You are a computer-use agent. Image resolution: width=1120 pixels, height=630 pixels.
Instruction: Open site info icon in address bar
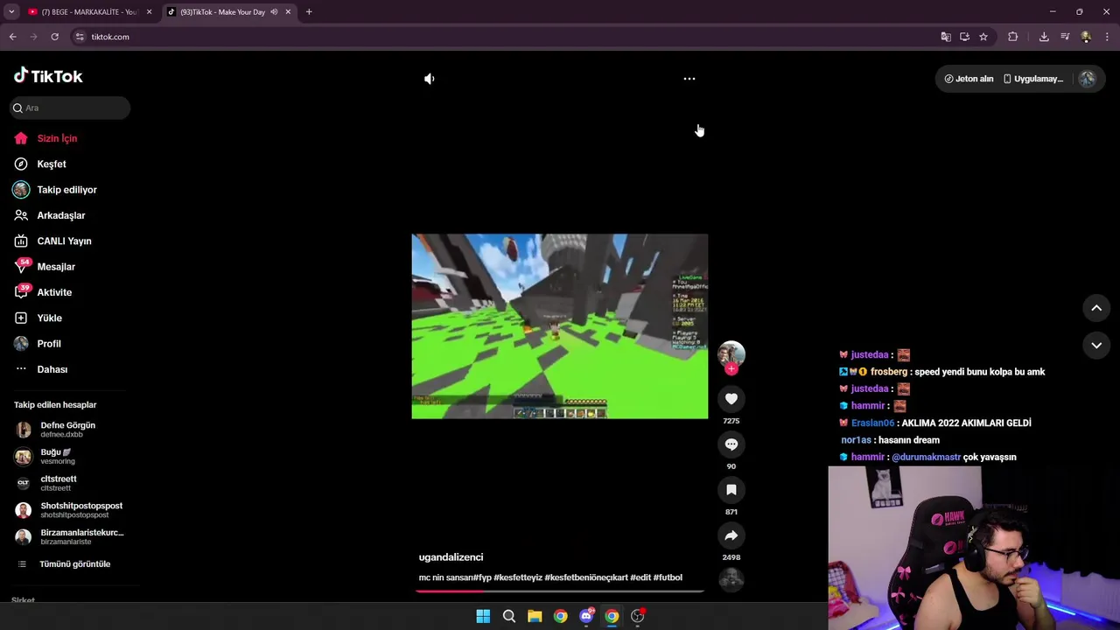pyautogui.click(x=80, y=37)
